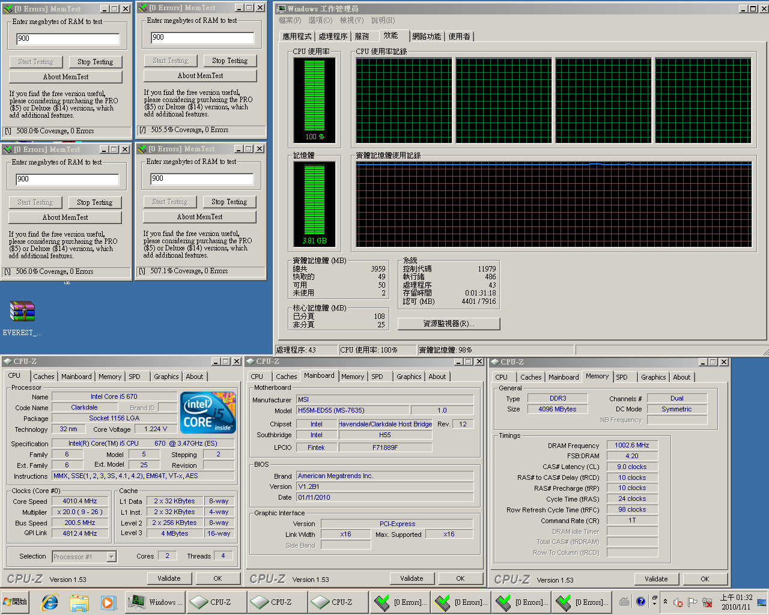Screen dimensions: 769x615
Task: Open the SPD tab in the CPU-Z Mainboard window
Action: tap(377, 377)
